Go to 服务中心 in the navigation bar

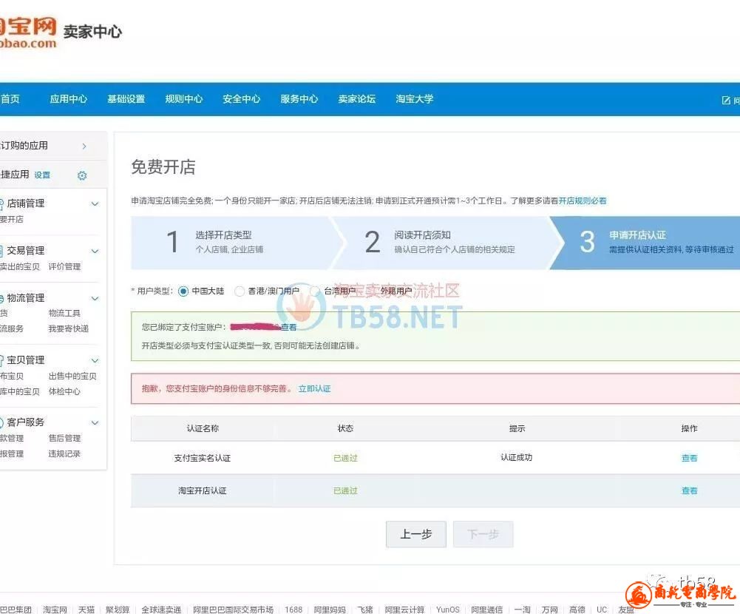tap(299, 98)
